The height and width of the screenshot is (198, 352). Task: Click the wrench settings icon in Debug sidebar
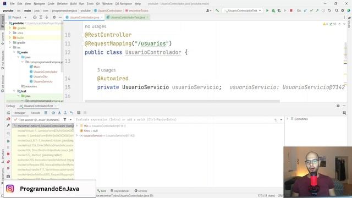pyautogui.click(x=8, y=125)
